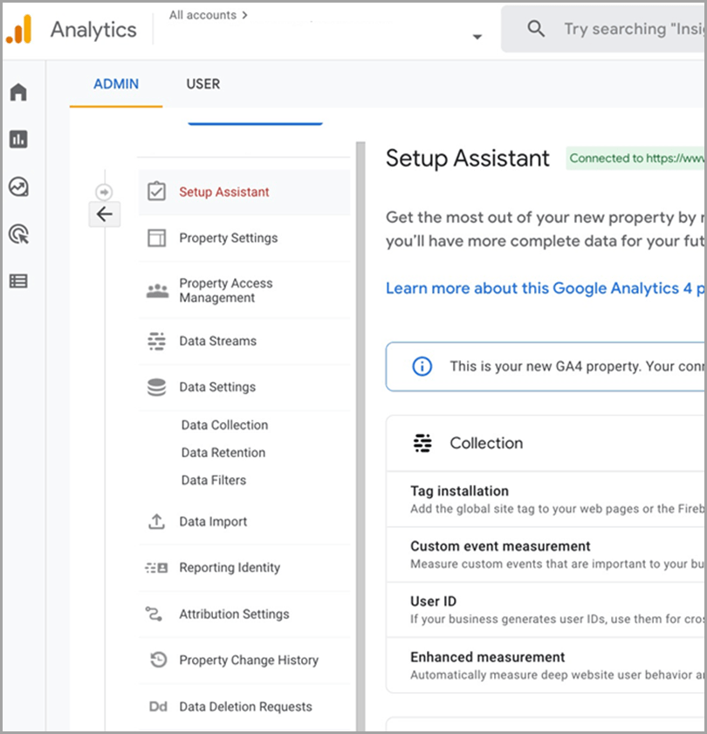Click the Data Import upload icon
The height and width of the screenshot is (734, 707).
156,522
